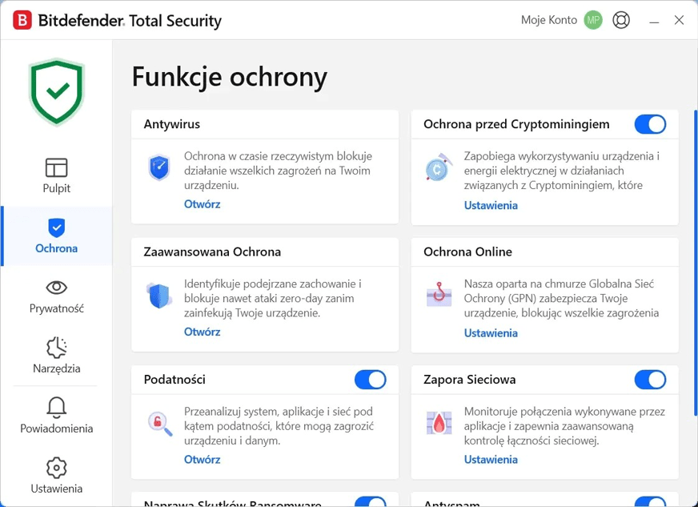Click text 'Zapobiega wykorzystywaniu urządzenia i'
This screenshot has height=507, width=698.
[x=562, y=156]
